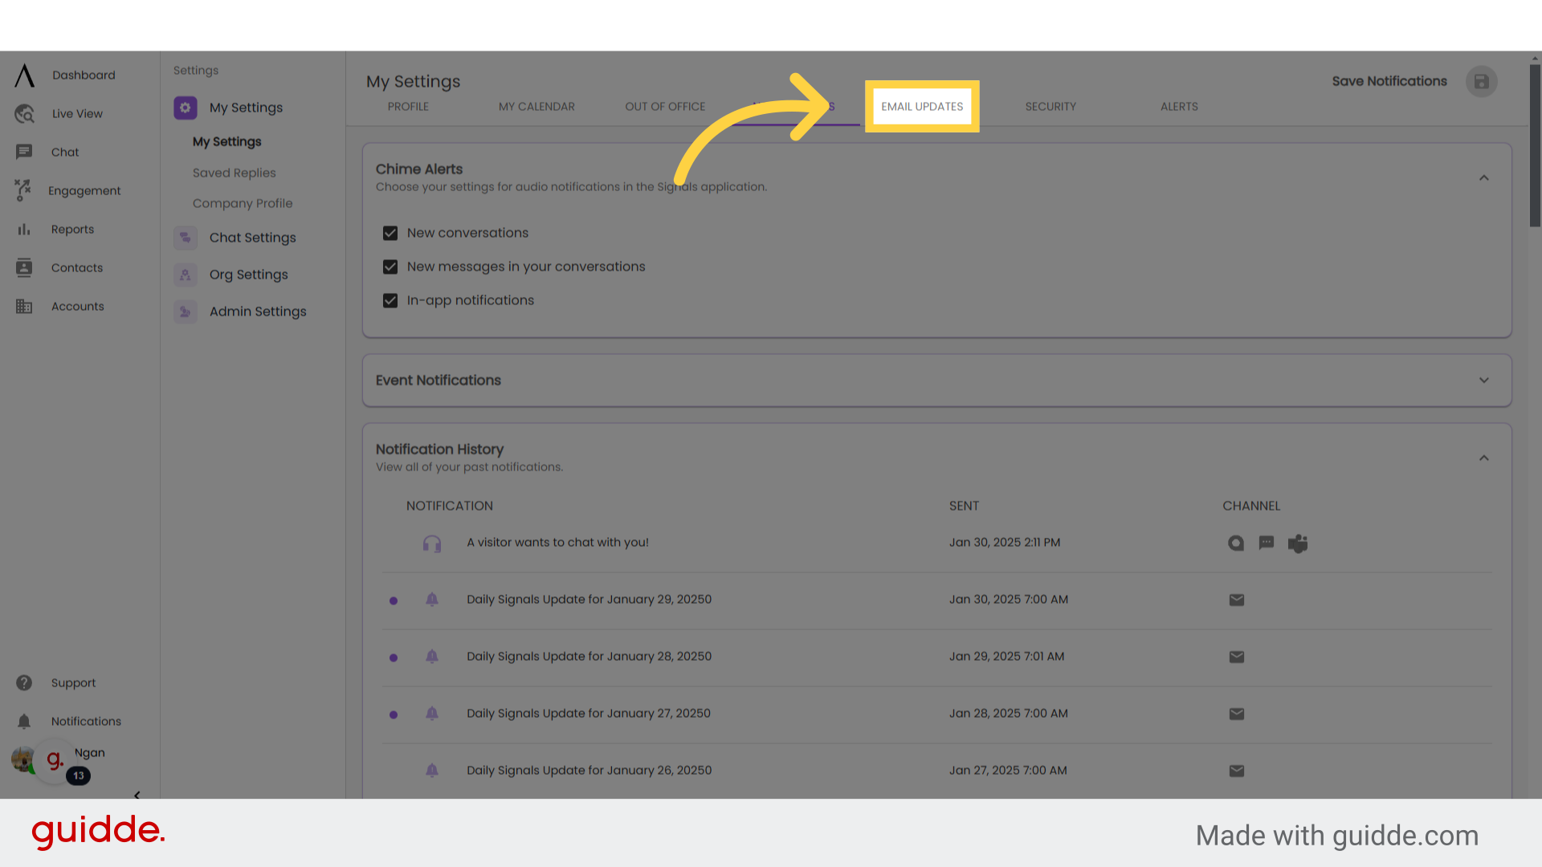Collapse the Notification History section

1484,458
